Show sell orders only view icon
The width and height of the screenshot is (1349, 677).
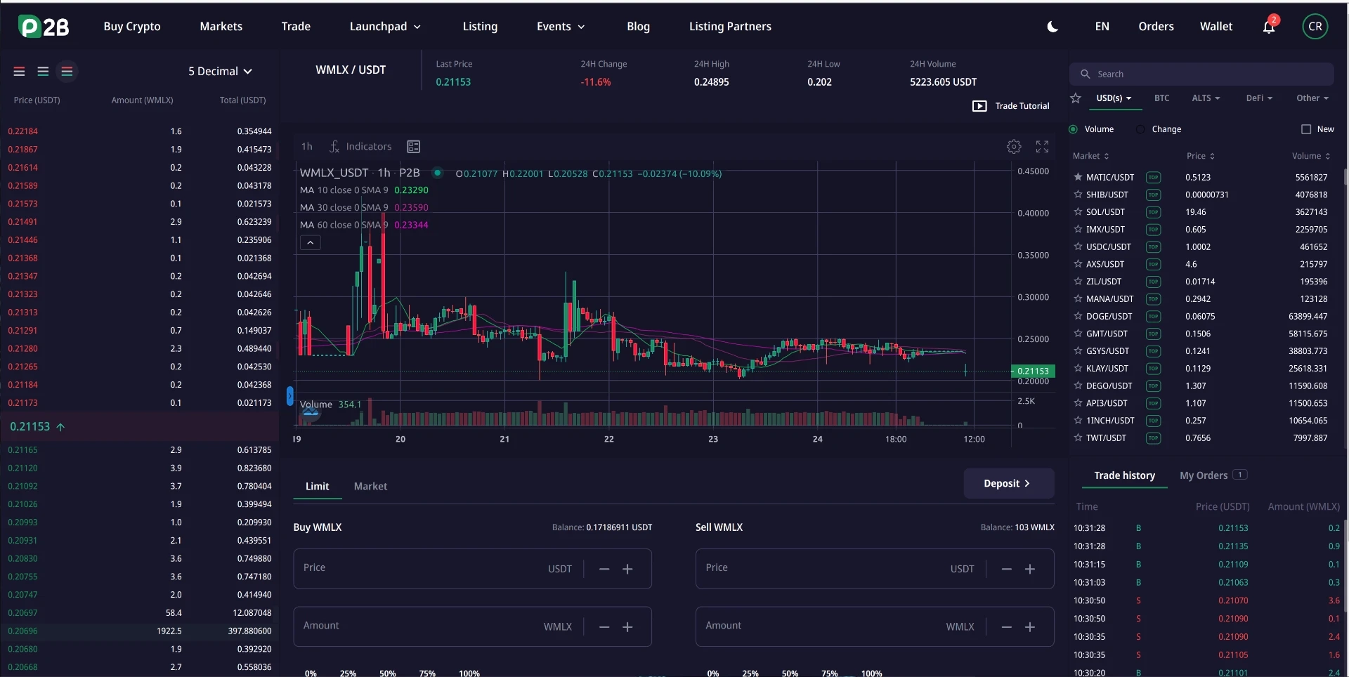pyautogui.click(x=20, y=72)
